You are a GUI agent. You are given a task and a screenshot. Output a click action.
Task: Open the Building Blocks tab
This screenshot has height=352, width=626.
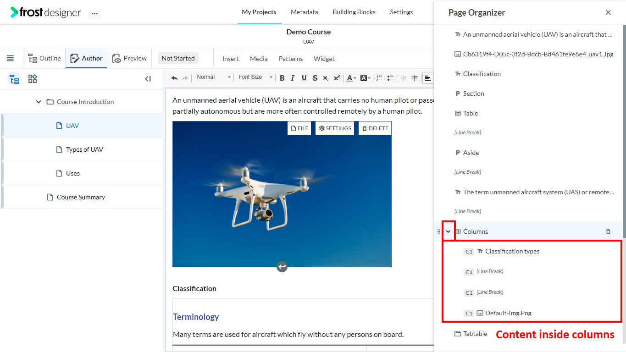(354, 12)
